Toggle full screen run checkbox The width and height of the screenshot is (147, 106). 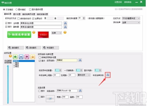click(x=33, y=19)
